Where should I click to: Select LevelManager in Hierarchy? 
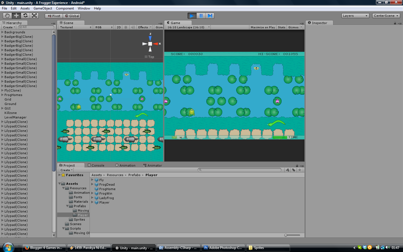(15, 117)
